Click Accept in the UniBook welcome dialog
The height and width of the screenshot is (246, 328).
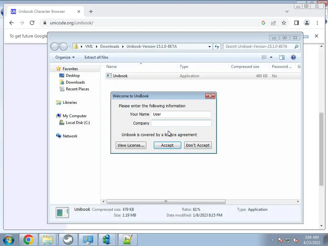point(167,145)
